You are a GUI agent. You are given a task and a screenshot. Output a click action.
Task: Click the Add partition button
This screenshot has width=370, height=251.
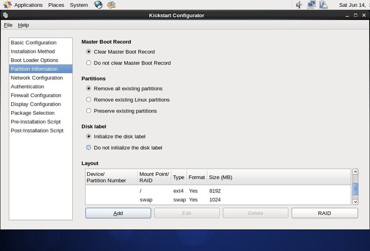(x=118, y=213)
